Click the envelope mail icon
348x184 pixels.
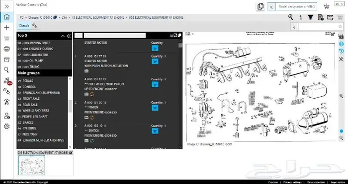click(x=330, y=17)
